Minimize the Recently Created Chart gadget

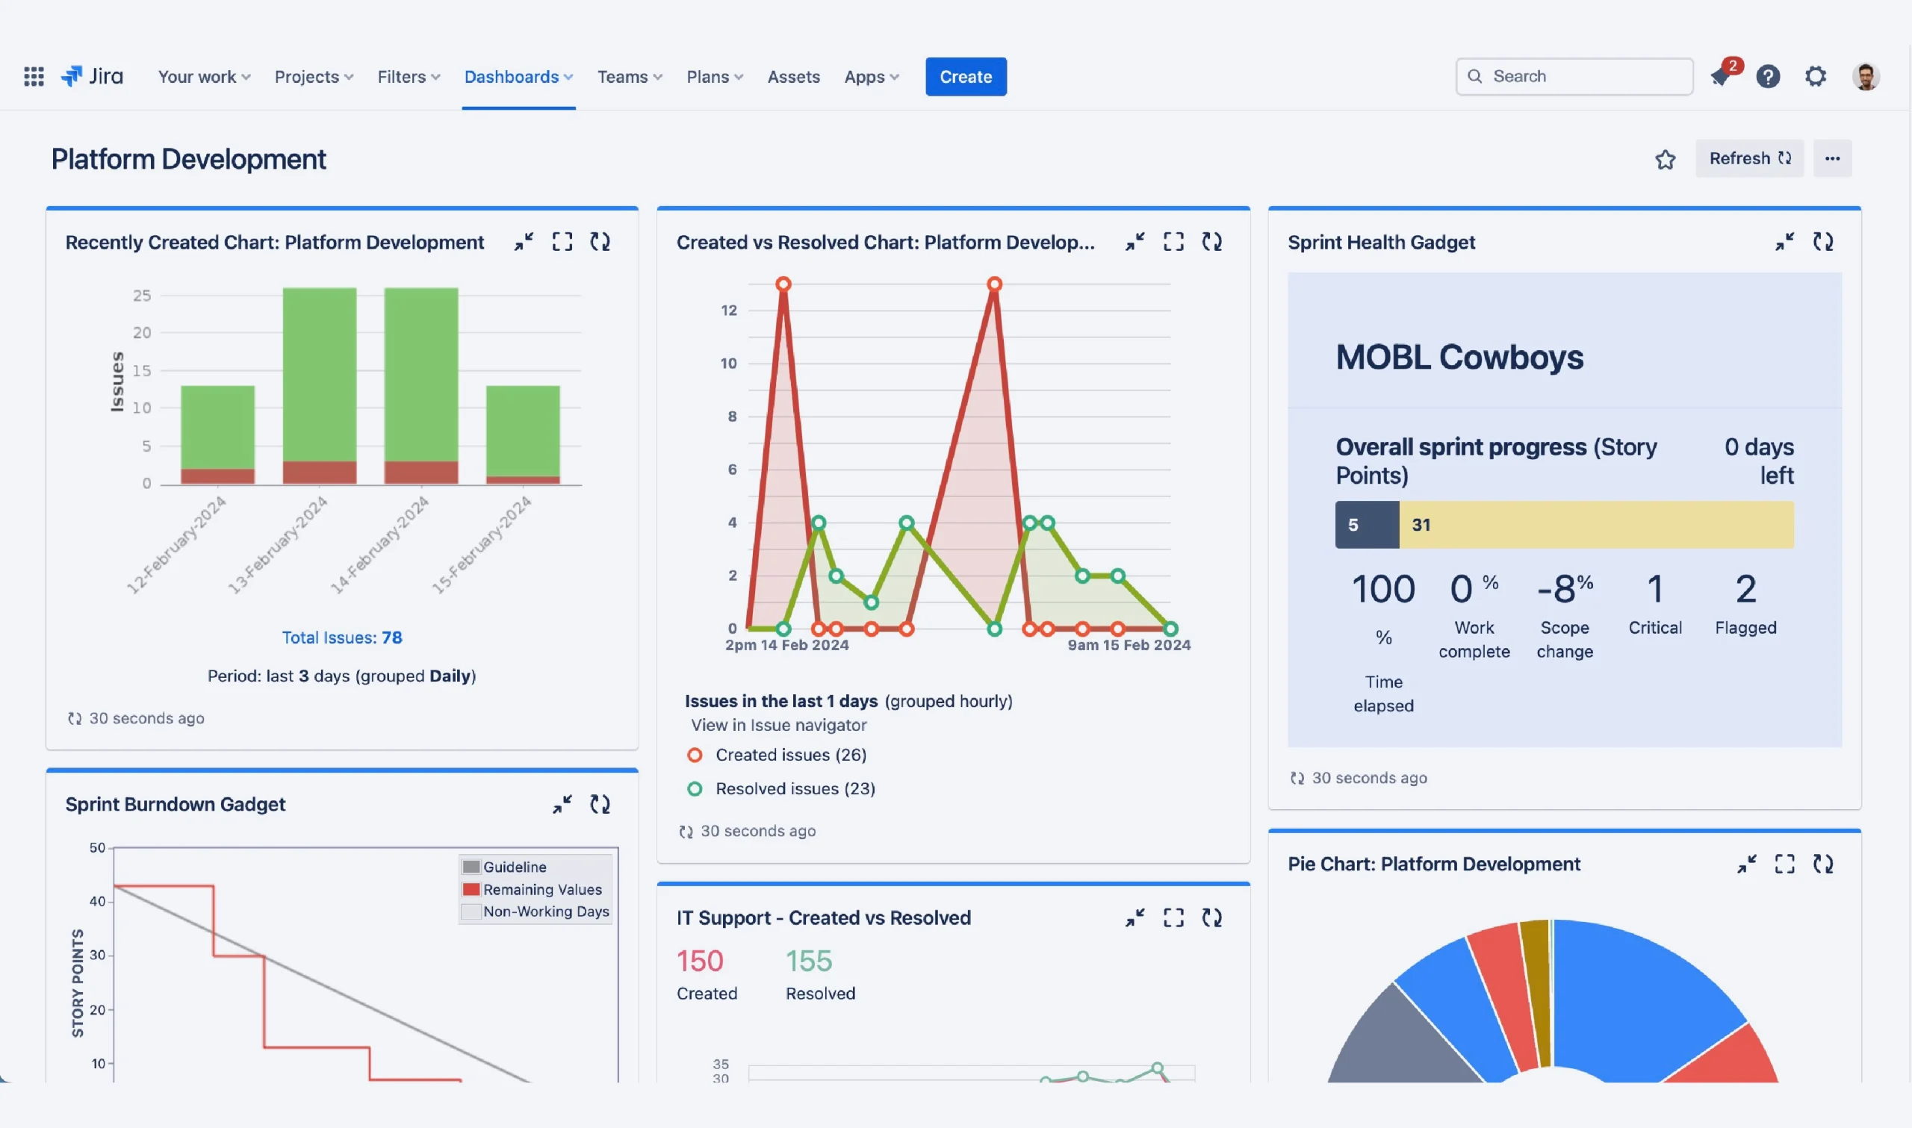524,242
